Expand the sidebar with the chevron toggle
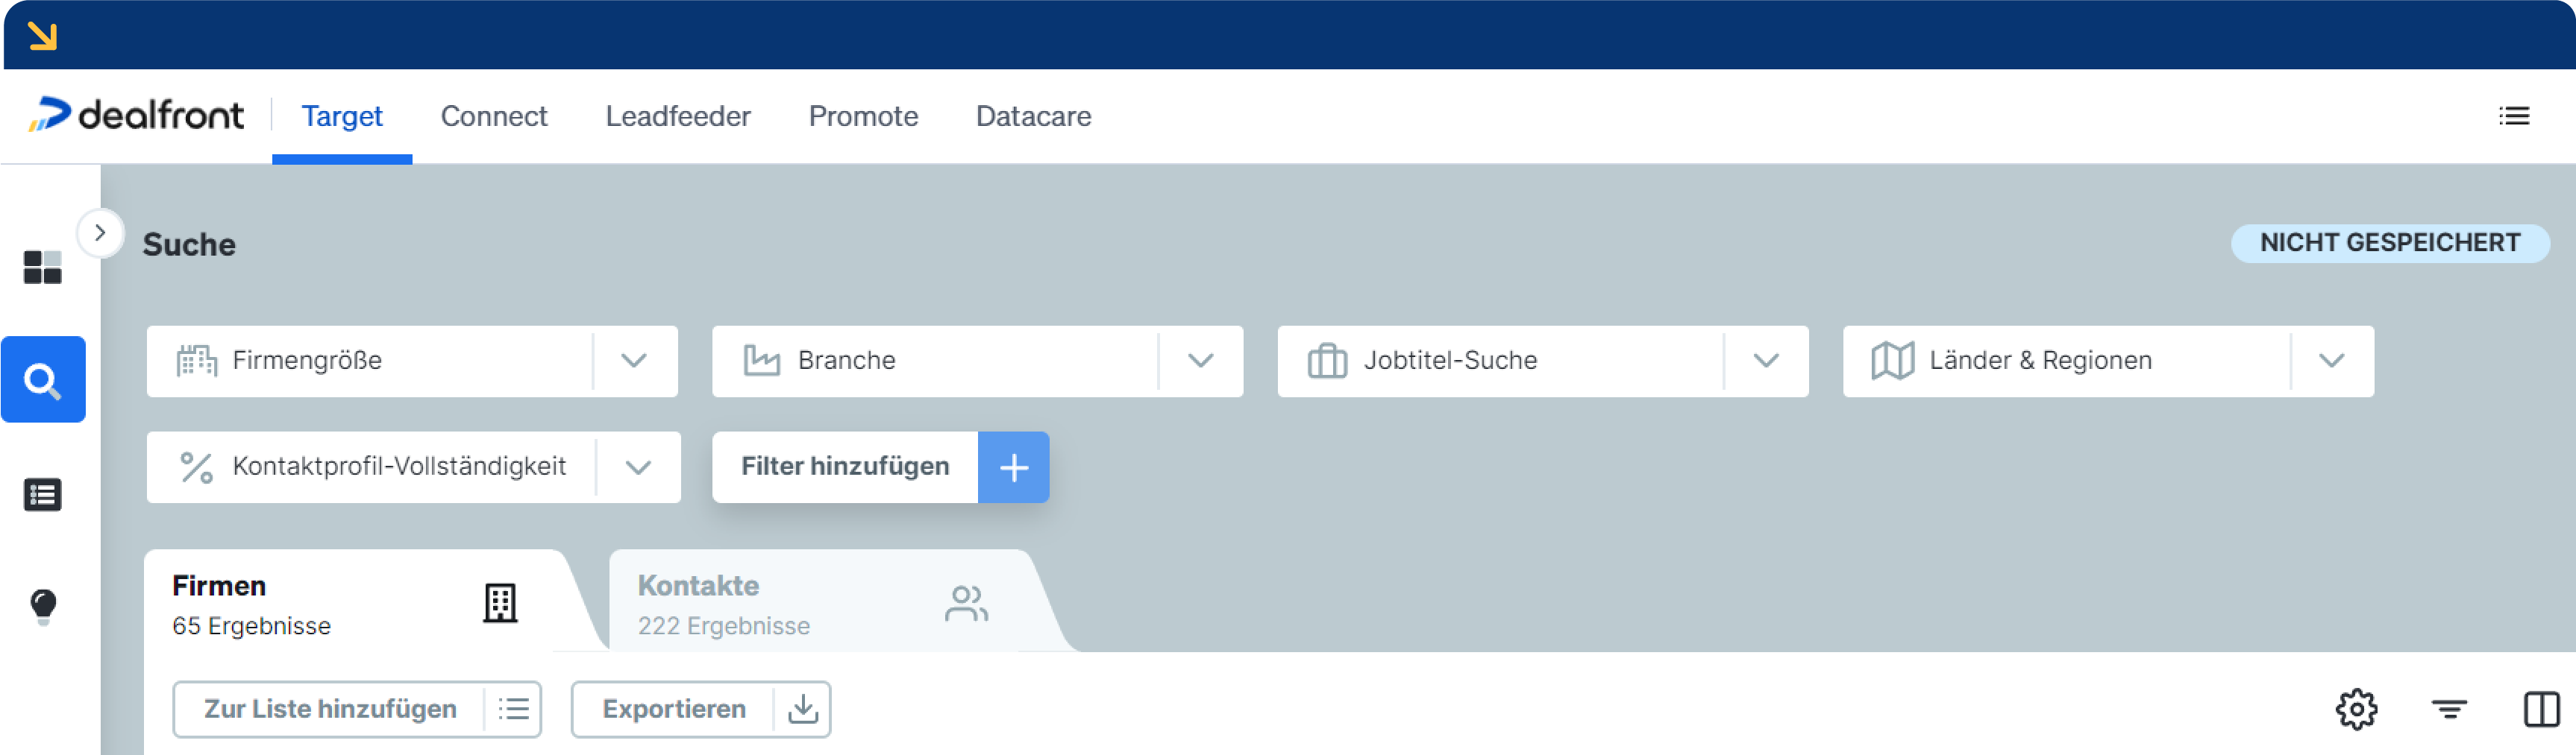The height and width of the screenshot is (755, 2576). (x=100, y=233)
